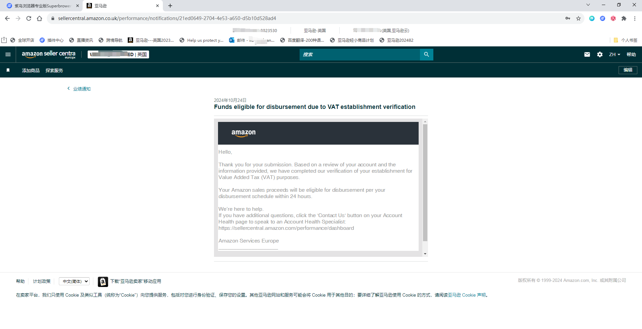This screenshot has width=642, height=329.
Task: Click the browser home icon
Action: (x=39, y=18)
